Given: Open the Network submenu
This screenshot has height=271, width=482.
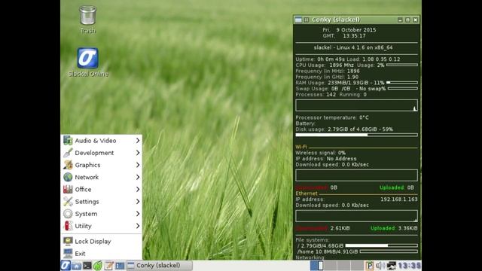Looking at the screenshot, I should [x=102, y=178].
